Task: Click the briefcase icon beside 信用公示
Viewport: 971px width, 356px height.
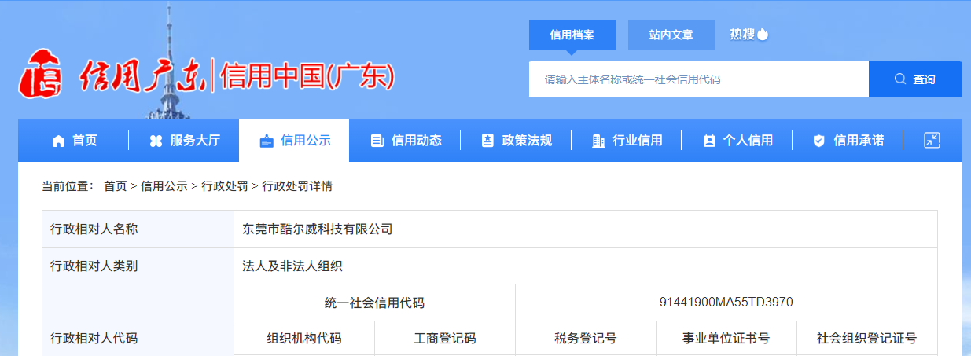Action: click(x=267, y=141)
